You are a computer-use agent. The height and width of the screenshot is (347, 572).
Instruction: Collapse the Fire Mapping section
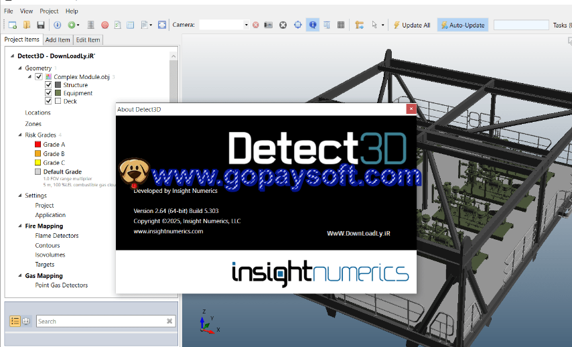pyautogui.click(x=20, y=226)
